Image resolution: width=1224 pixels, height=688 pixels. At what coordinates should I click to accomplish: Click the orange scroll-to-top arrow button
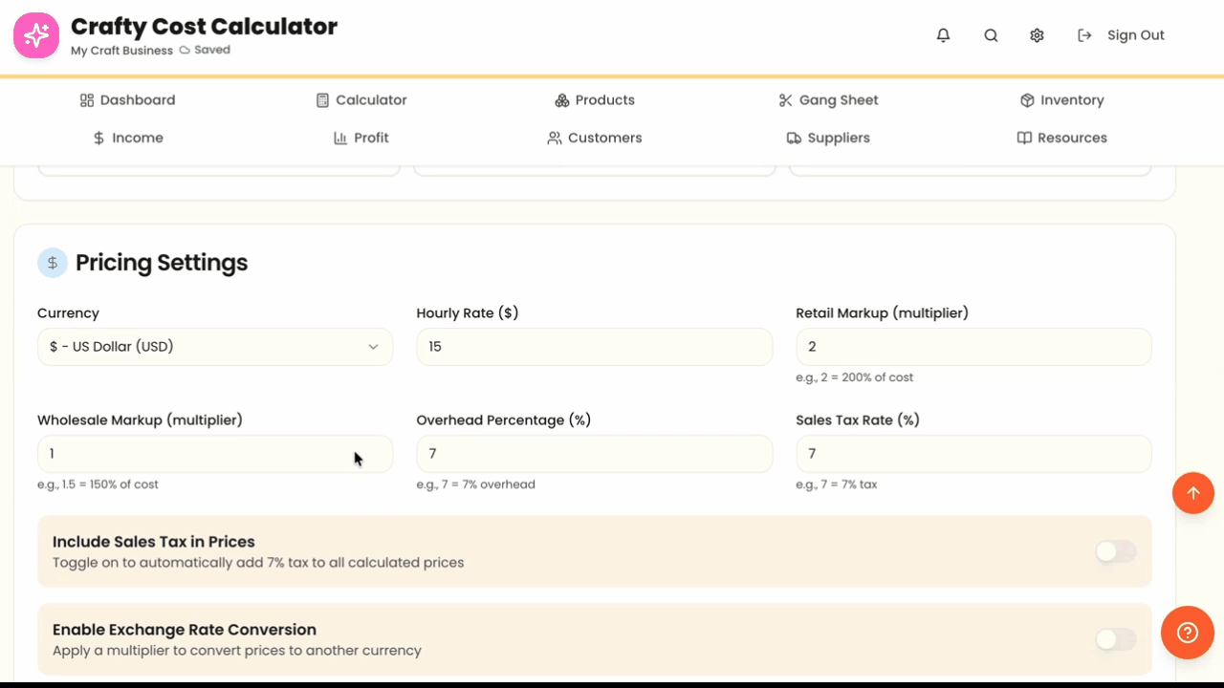click(1193, 493)
